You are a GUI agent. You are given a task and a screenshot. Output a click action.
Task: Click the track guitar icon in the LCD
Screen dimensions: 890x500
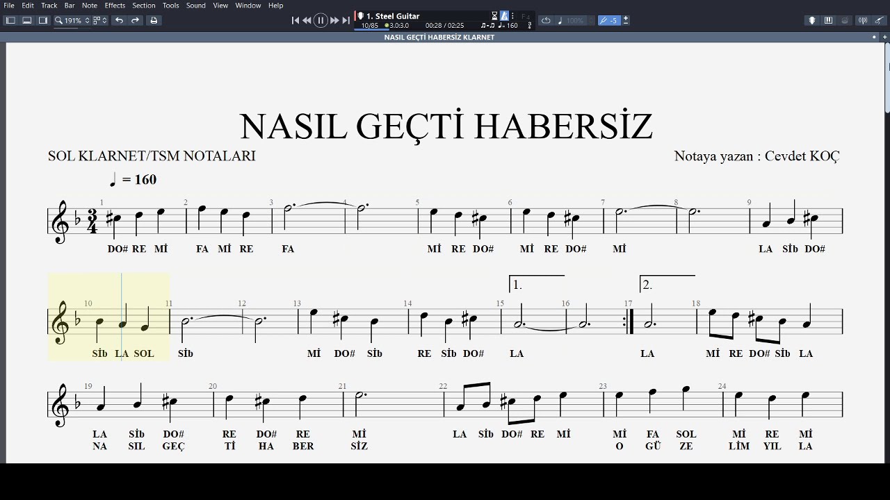[x=360, y=16]
